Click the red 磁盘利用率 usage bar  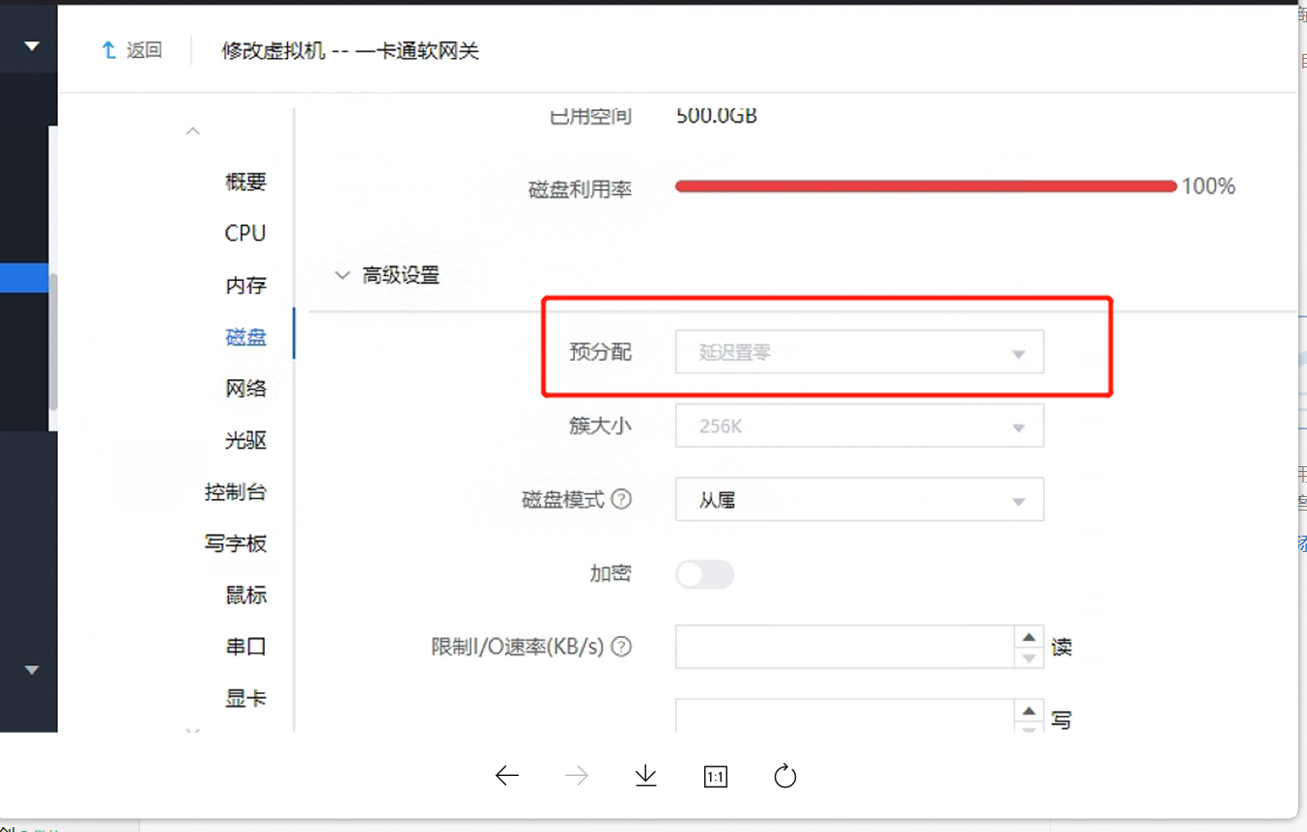(x=925, y=186)
